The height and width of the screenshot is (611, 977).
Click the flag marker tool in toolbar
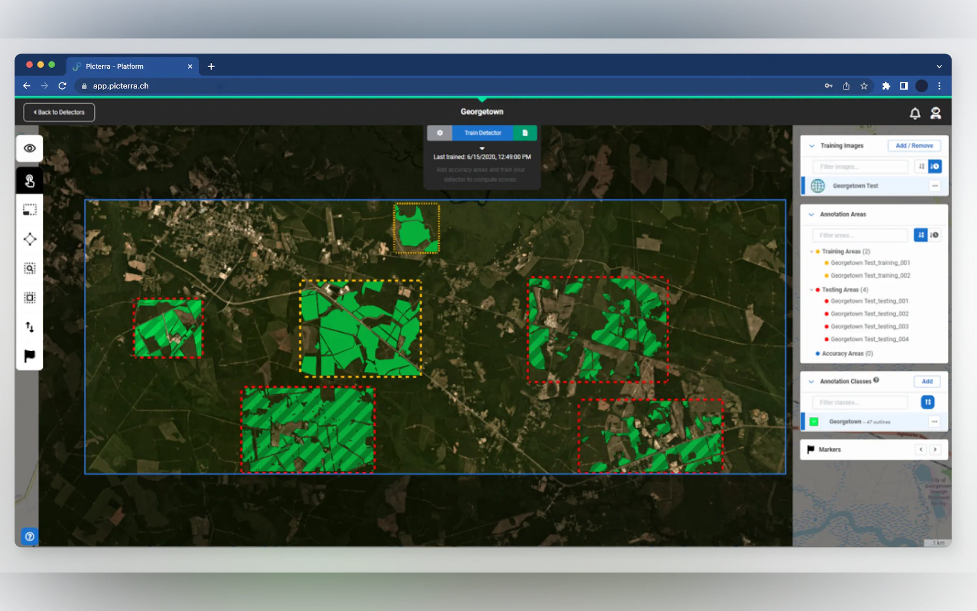pos(30,356)
